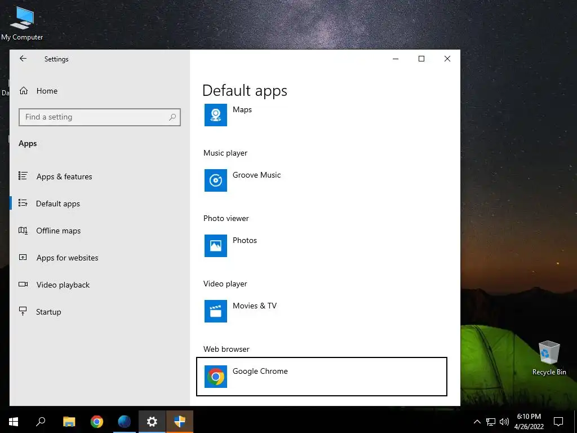This screenshot has width=577, height=433.
Task: Open Video playback settings
Action: coord(63,285)
